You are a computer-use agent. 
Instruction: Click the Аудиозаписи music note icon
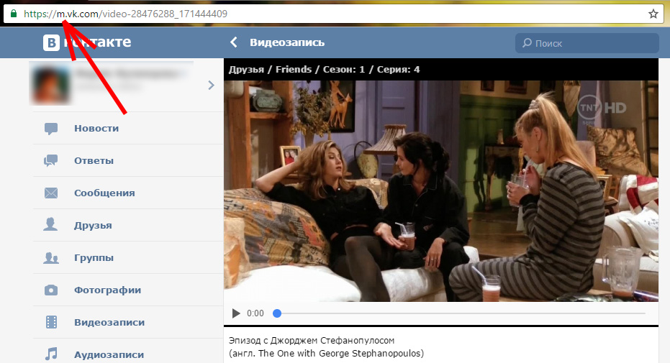(51, 354)
